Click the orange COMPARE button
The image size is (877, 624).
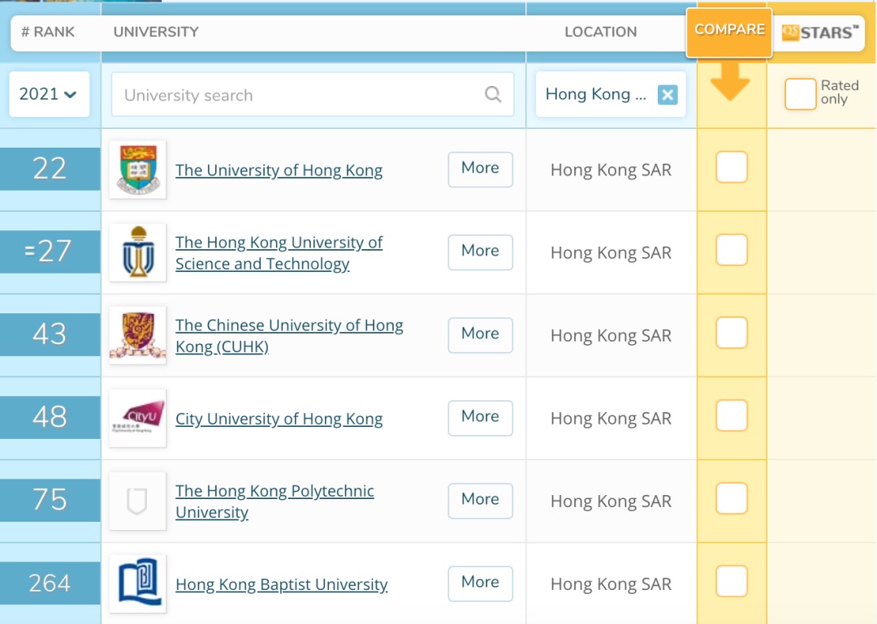point(729,32)
